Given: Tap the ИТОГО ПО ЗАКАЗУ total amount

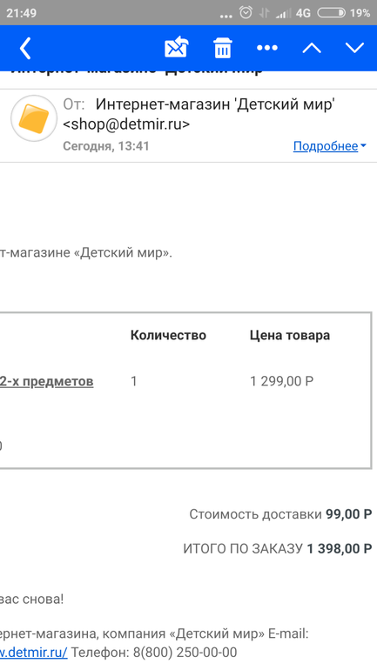Looking at the screenshot, I should point(340,548).
